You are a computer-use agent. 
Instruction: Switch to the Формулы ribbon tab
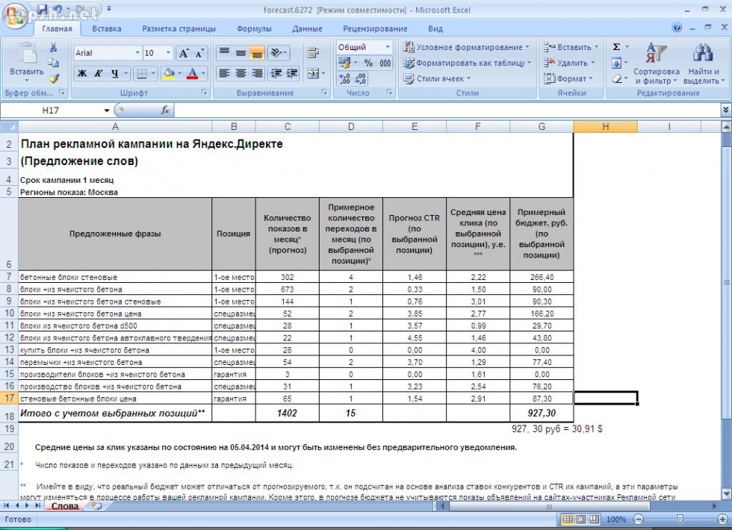[x=254, y=28]
